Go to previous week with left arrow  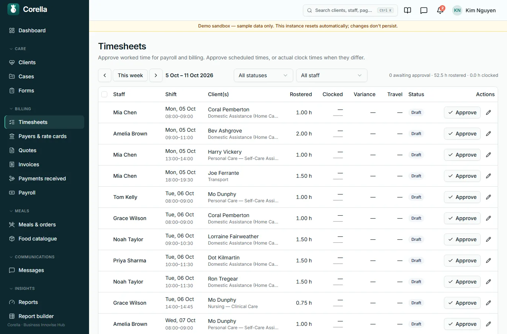(105, 75)
